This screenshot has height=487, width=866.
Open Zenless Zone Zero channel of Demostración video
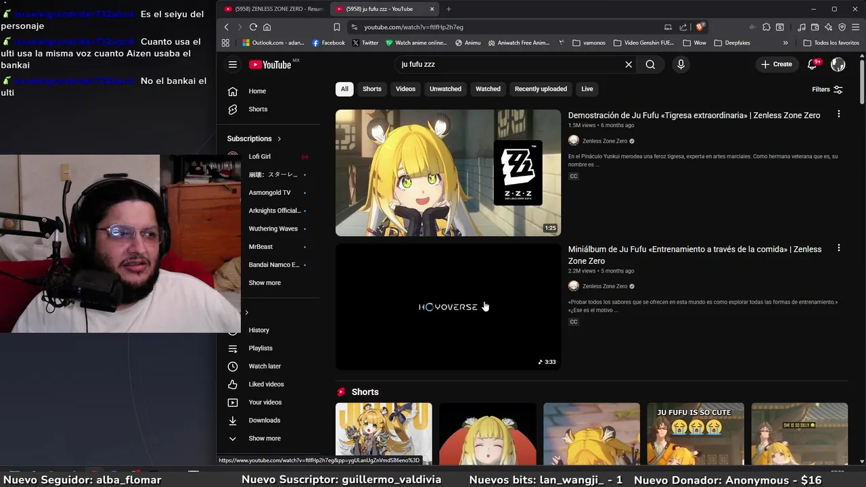coord(604,141)
